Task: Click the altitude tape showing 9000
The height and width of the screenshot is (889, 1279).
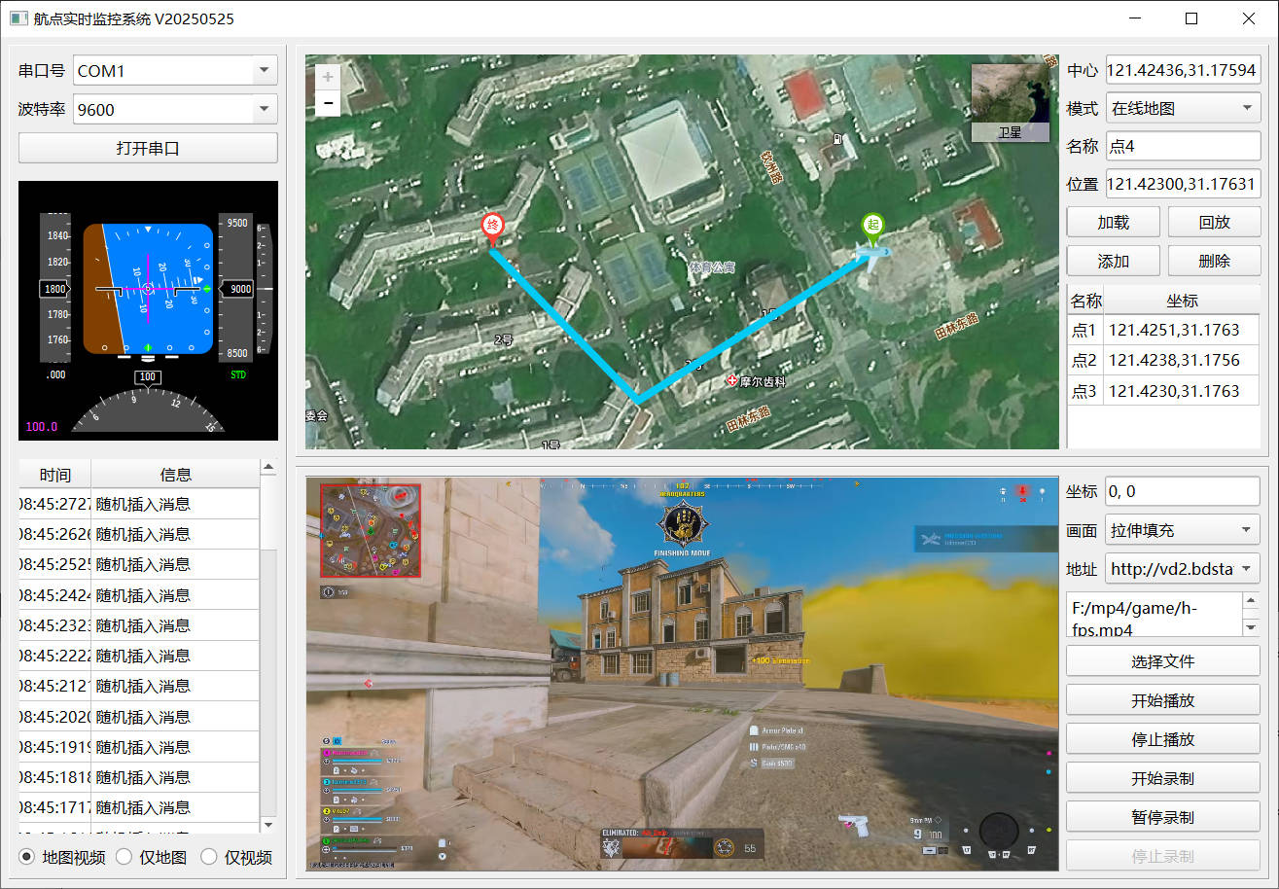Action: click(234, 288)
